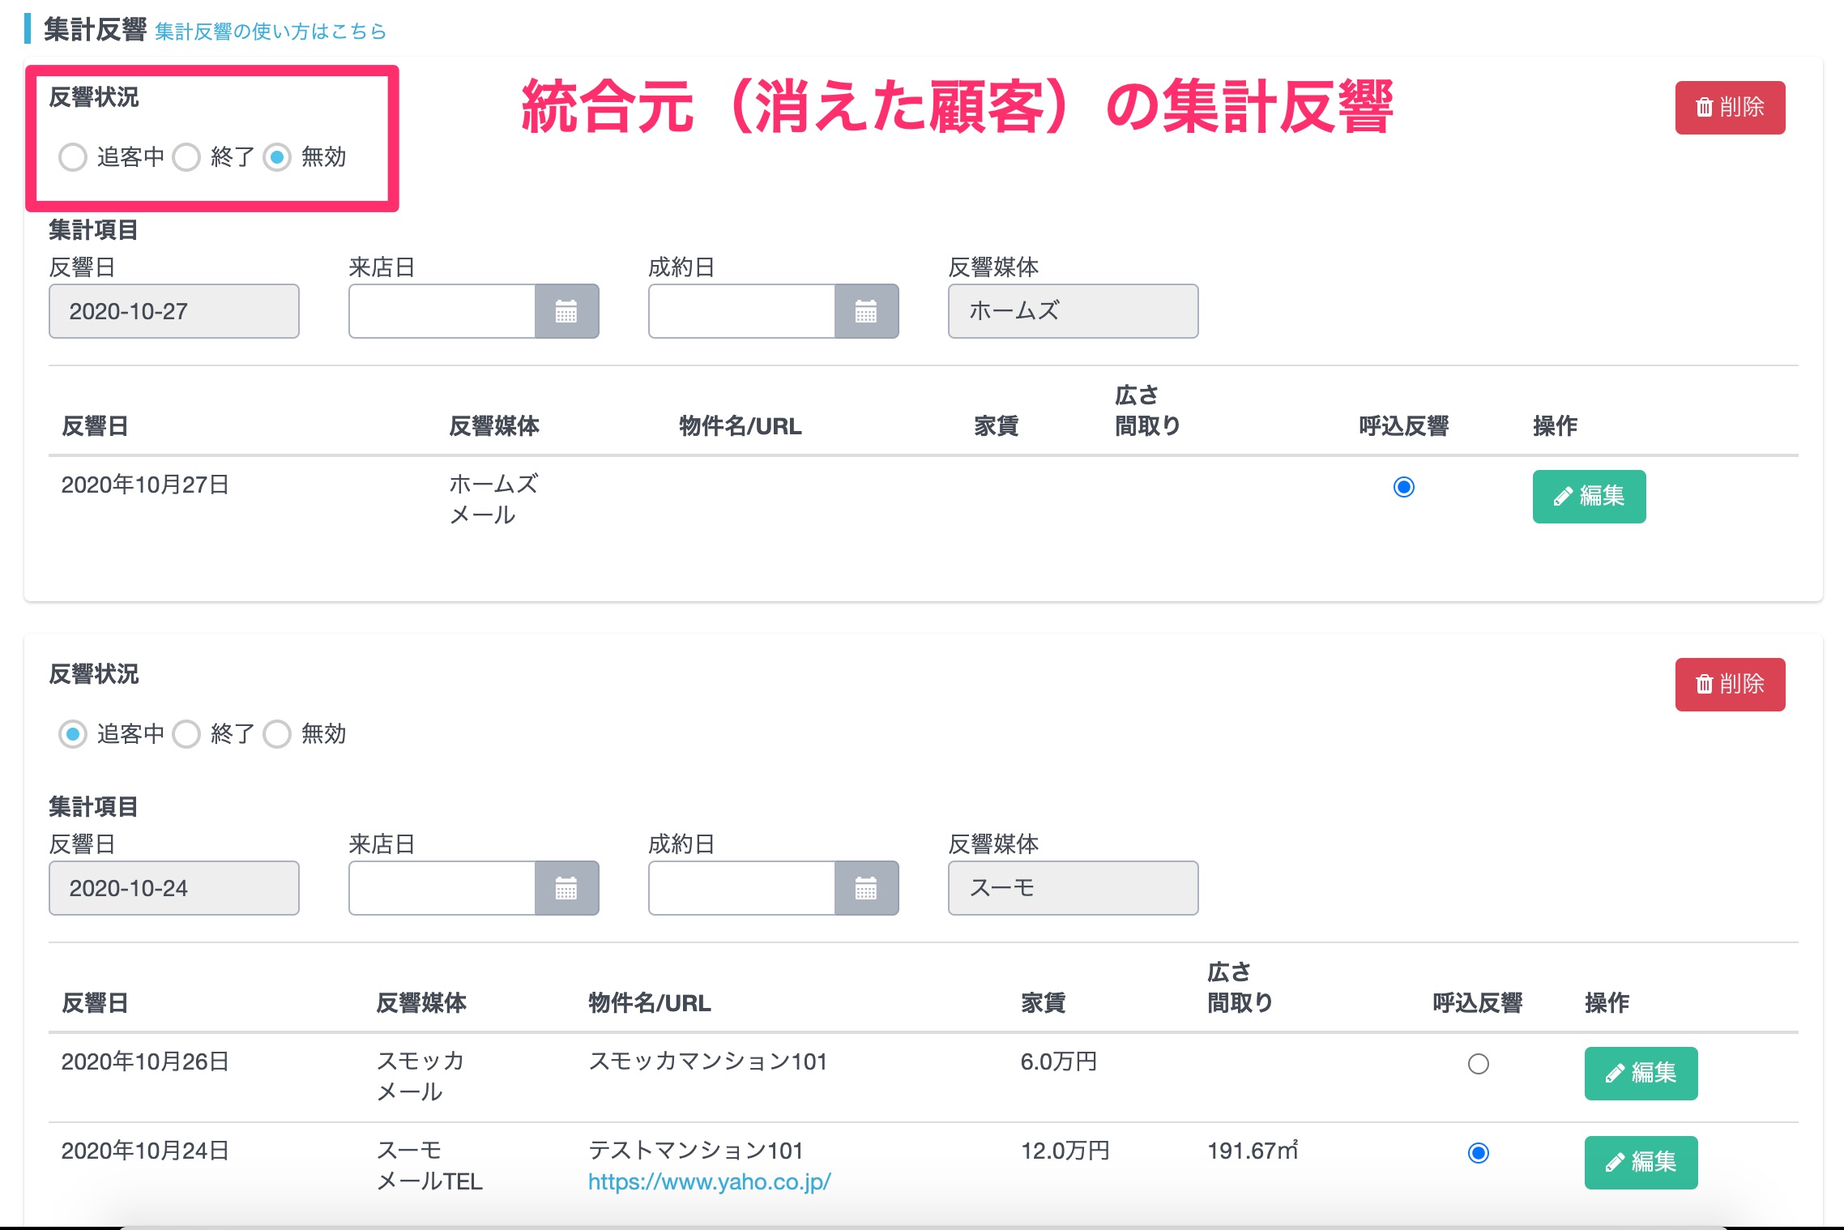Click 成約日 input in ホームズ section

(x=742, y=311)
